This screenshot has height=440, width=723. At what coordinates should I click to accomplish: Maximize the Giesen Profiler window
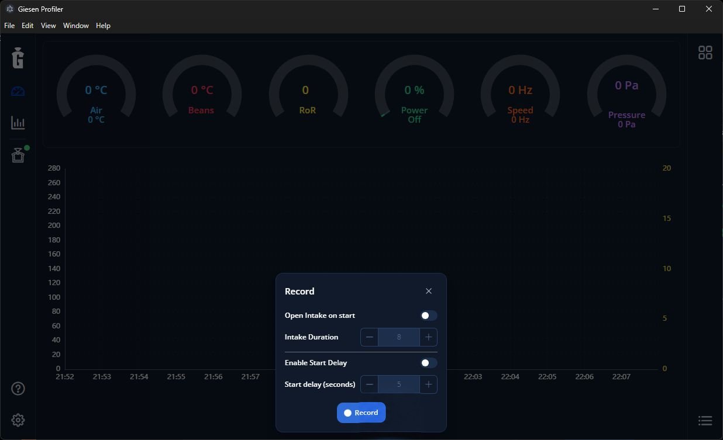[x=682, y=9]
